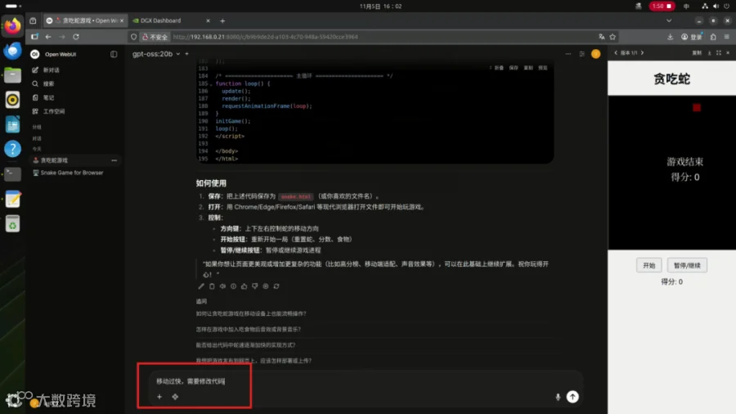Toggle the Open WebUI sidebar panel icon
736x414 pixels.
[x=114, y=54]
